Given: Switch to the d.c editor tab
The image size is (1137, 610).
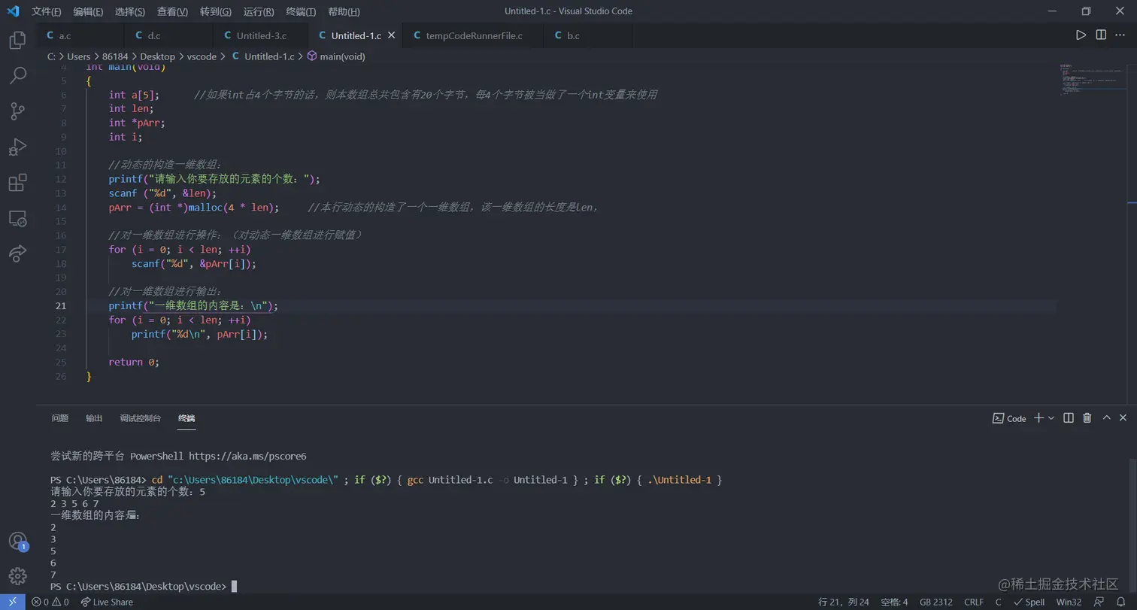Looking at the screenshot, I should coord(168,35).
